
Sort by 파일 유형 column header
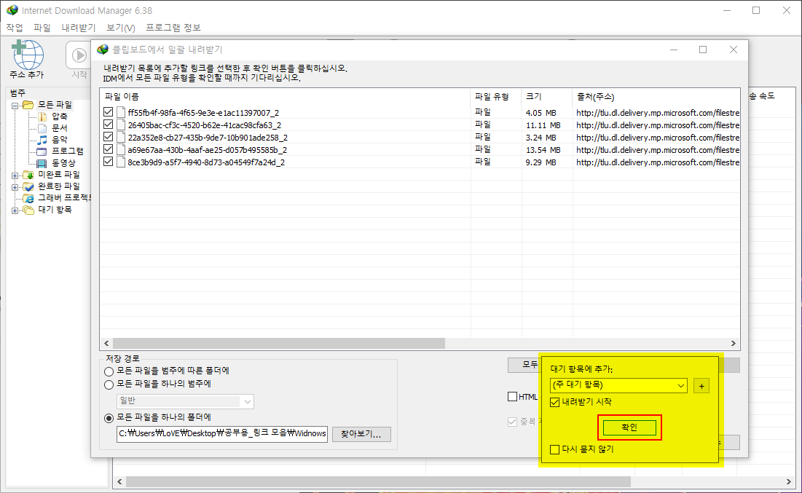(496, 97)
